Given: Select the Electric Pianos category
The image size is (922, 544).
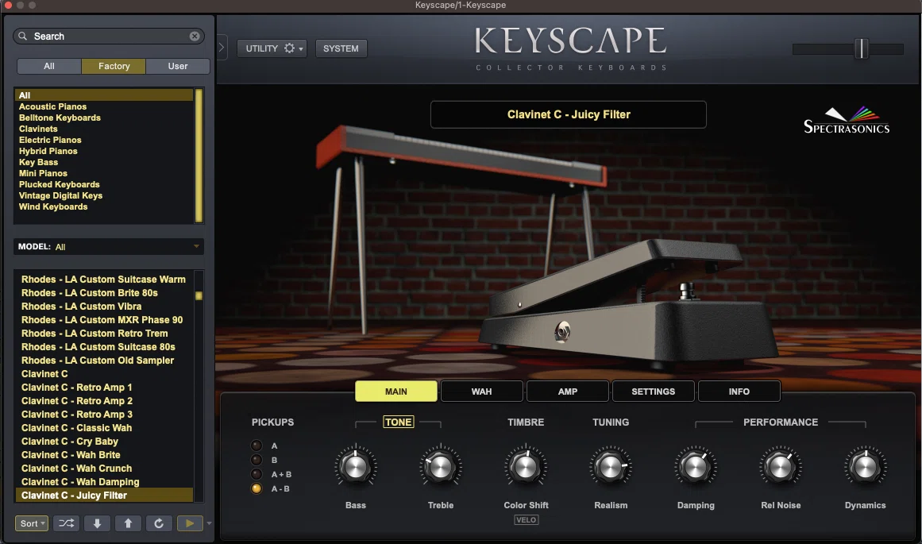Looking at the screenshot, I should (50, 140).
